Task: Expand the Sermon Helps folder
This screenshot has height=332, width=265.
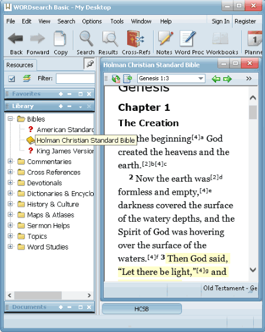Action: (10, 225)
